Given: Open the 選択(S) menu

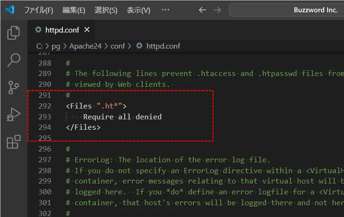Looking at the screenshot, I should [106, 10].
